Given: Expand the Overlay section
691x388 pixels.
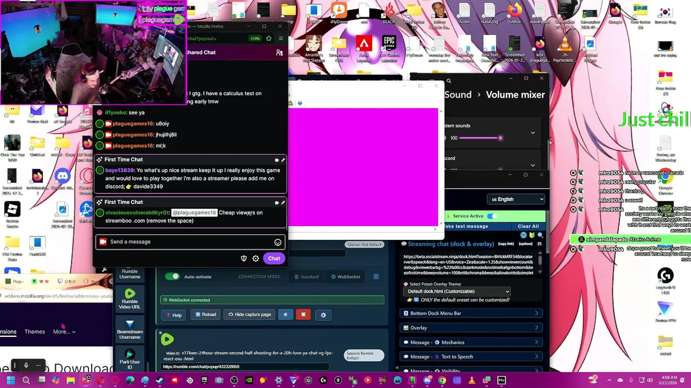Looking at the screenshot, I should click(x=471, y=328).
